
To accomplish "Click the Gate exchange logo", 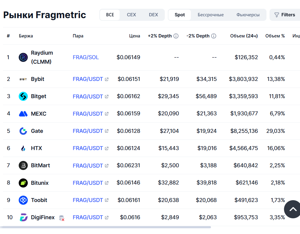I will [23, 131].
